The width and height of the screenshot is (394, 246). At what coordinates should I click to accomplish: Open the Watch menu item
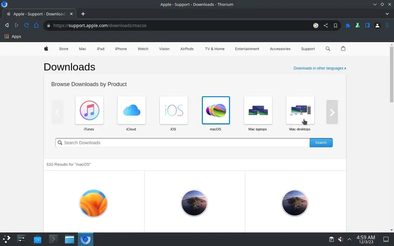click(x=143, y=49)
